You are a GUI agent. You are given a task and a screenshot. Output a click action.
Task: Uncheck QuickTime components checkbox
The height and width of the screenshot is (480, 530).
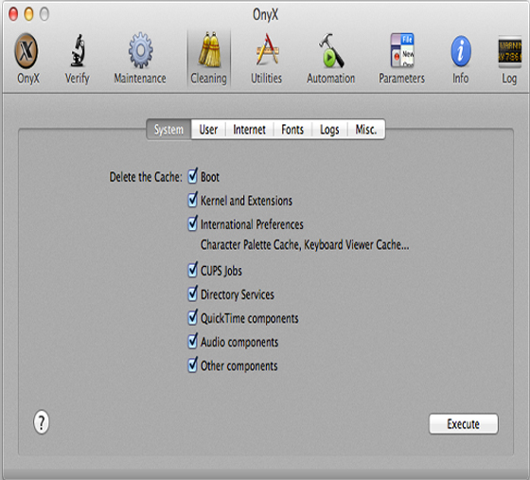[193, 317]
